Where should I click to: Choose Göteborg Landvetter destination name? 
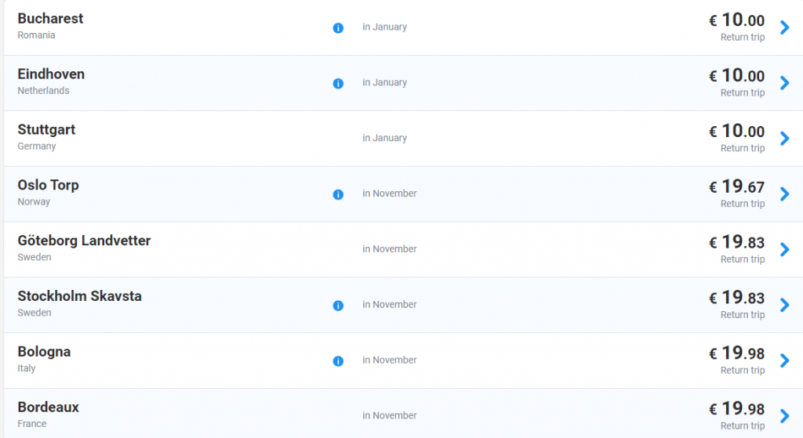pos(84,241)
